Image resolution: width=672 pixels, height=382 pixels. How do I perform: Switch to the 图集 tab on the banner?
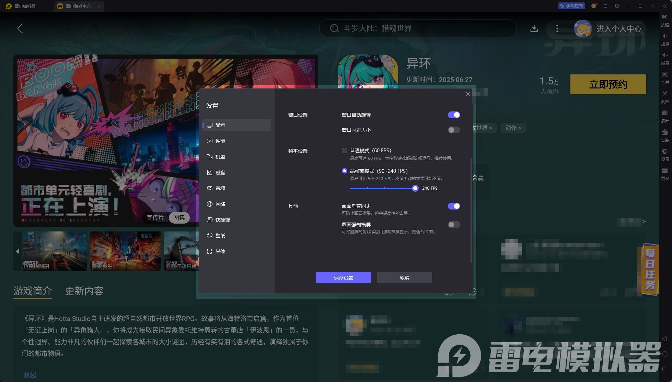coord(179,218)
